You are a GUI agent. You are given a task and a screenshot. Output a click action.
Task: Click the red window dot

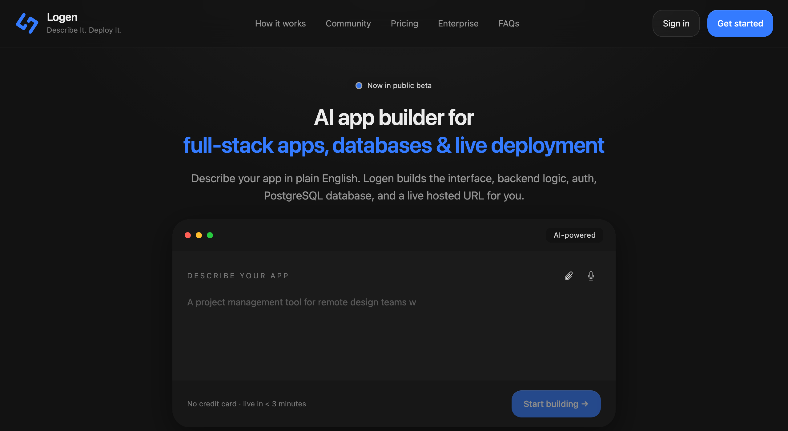point(188,235)
